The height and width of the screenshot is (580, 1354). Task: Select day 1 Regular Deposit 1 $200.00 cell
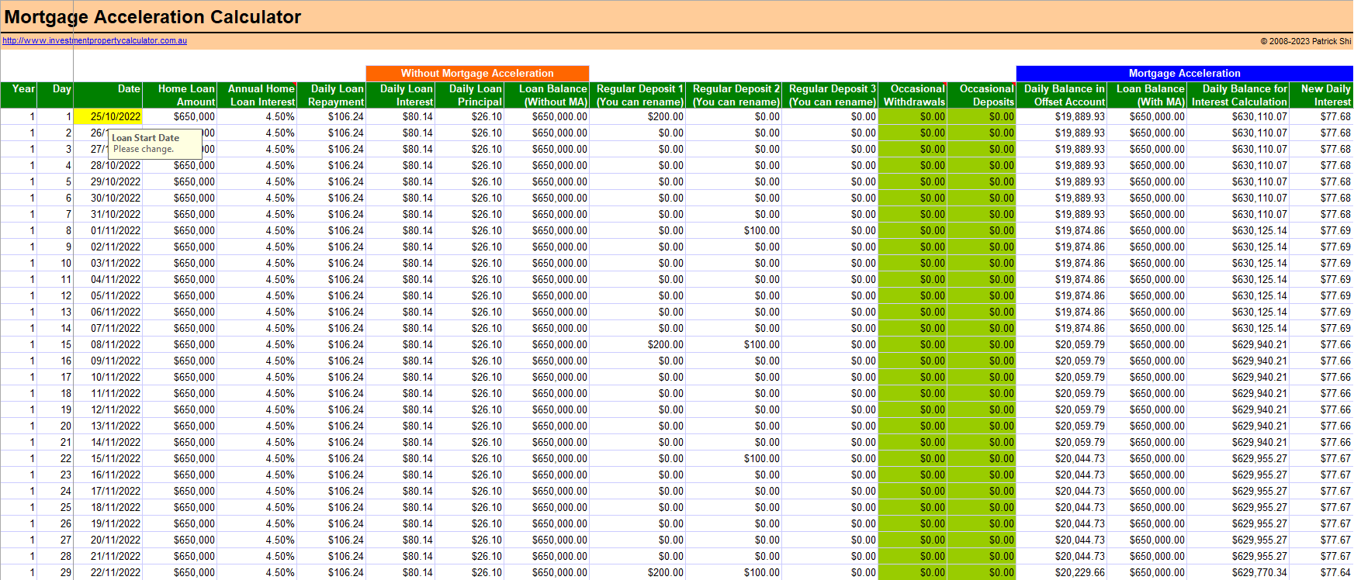click(639, 117)
